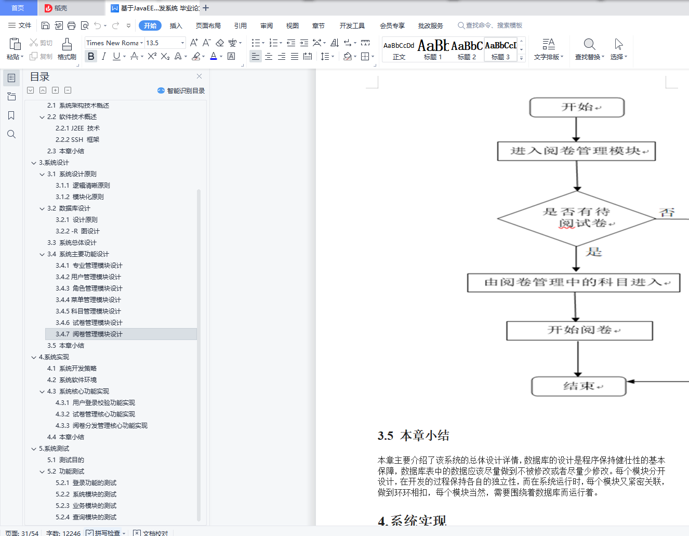
Task: Toggle numbered list formatting
Action: (x=273, y=43)
